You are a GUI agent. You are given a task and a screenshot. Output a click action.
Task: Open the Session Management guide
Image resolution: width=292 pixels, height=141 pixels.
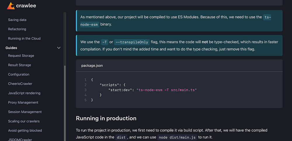[25, 112]
